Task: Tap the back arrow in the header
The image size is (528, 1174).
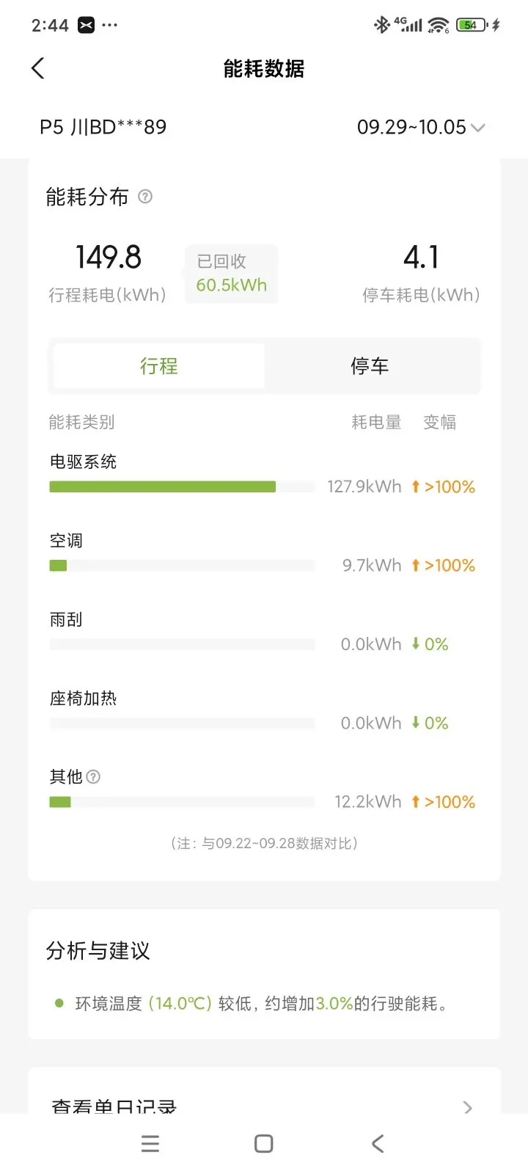Action: (38, 69)
